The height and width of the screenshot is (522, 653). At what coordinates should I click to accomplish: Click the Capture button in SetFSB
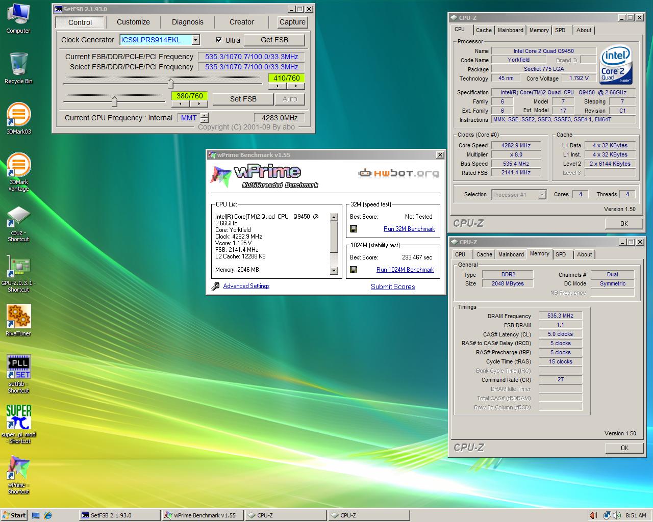pyautogui.click(x=292, y=22)
